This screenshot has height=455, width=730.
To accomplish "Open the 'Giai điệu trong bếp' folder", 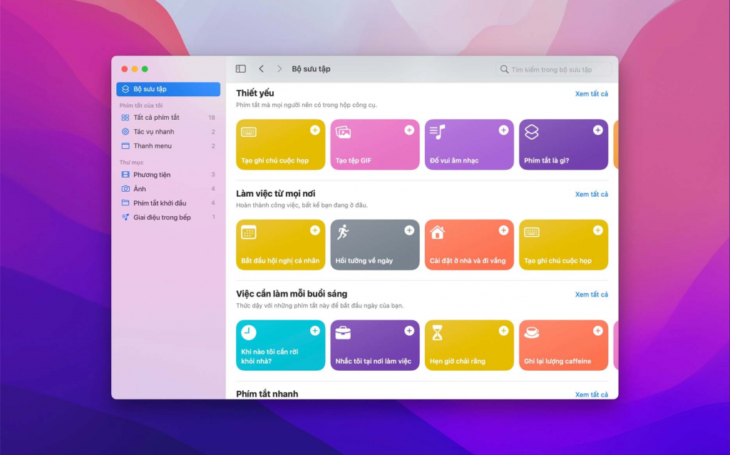I will pyautogui.click(x=168, y=217).
